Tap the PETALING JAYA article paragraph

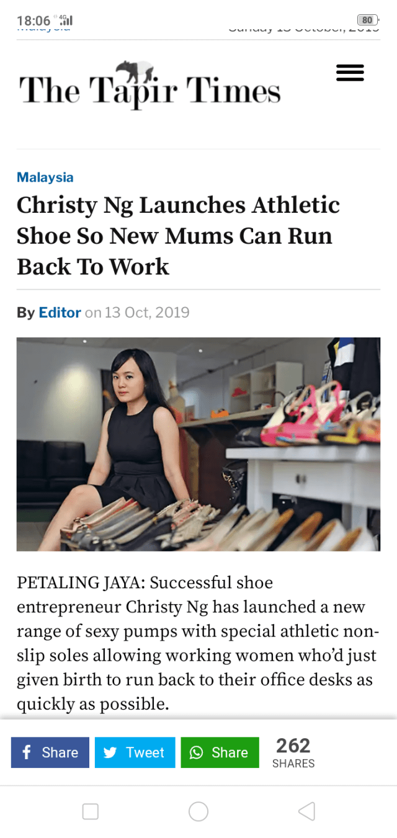pyautogui.click(x=197, y=643)
